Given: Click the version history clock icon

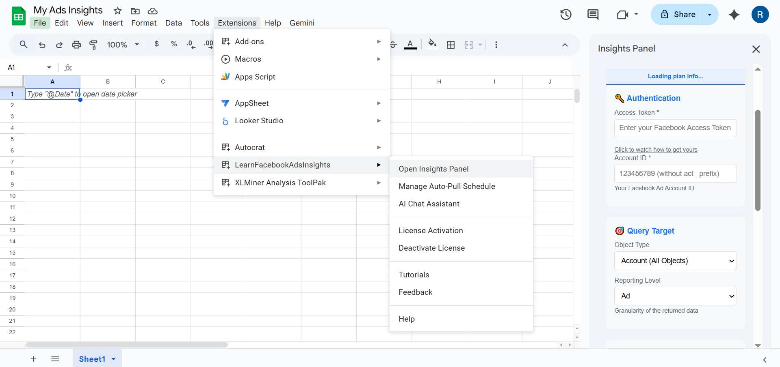Looking at the screenshot, I should pyautogui.click(x=565, y=15).
